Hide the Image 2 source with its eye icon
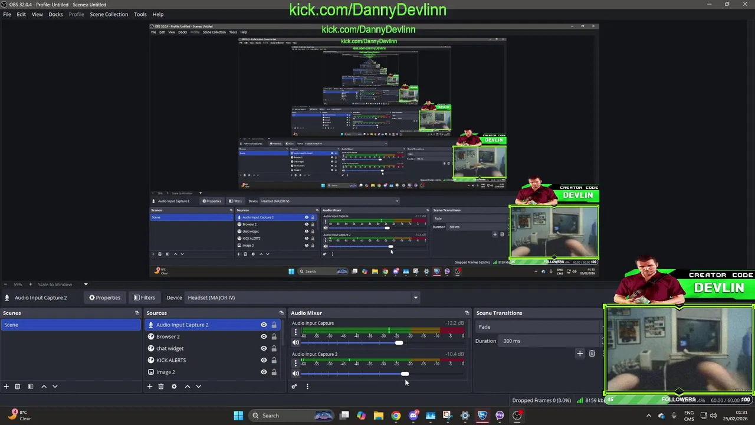Screen dimensions: 755x425 click(x=264, y=372)
